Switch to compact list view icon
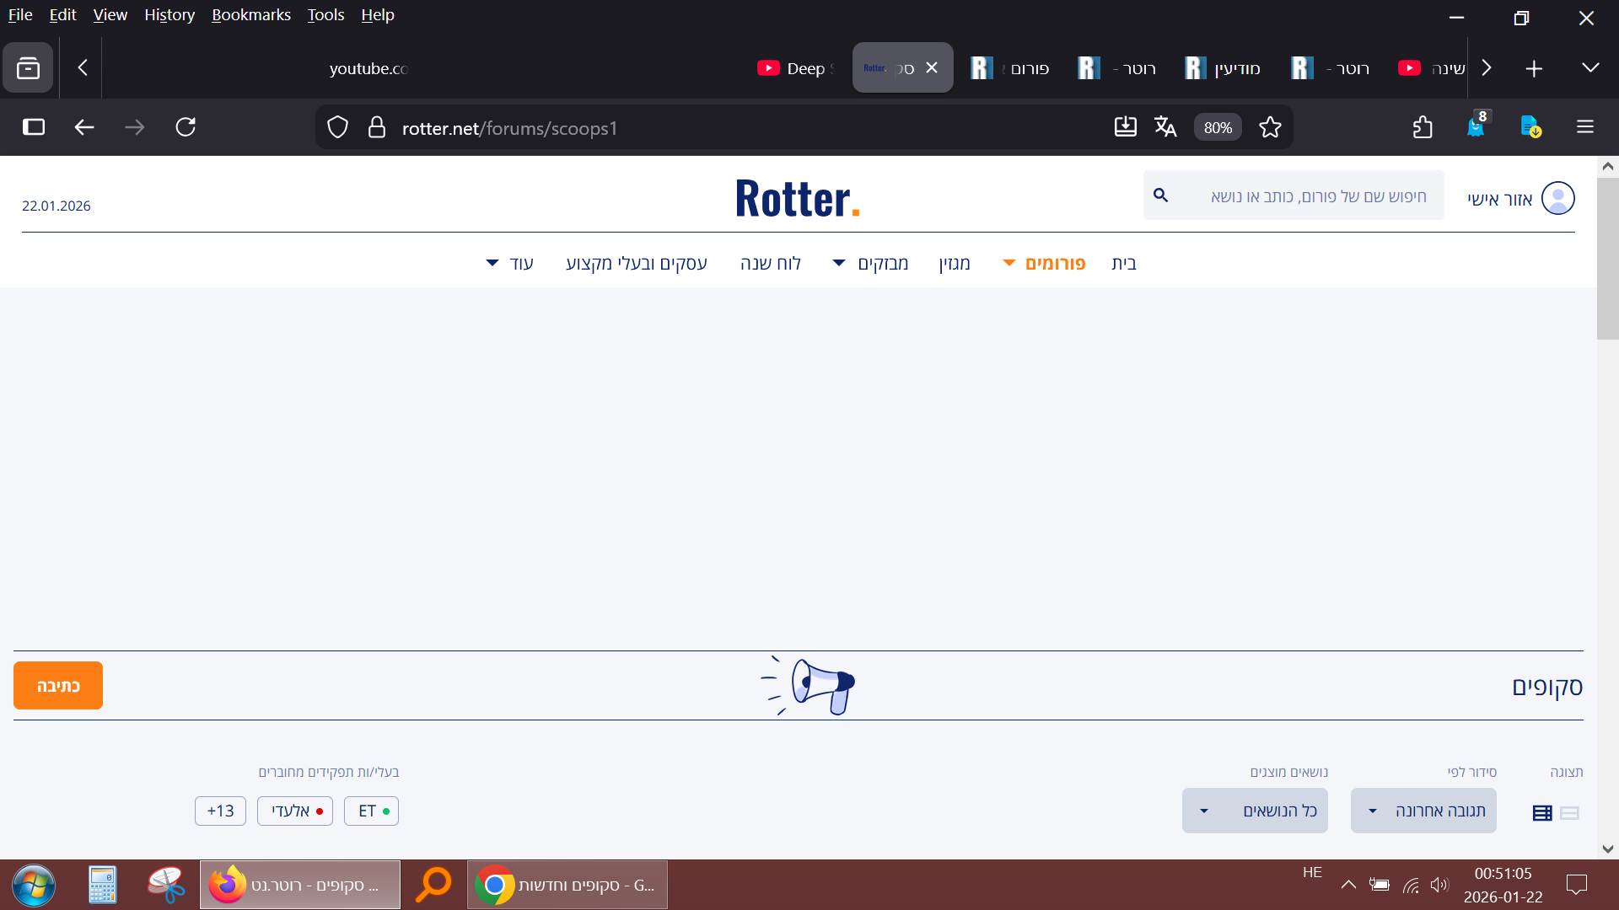The height and width of the screenshot is (910, 1619). click(x=1569, y=813)
